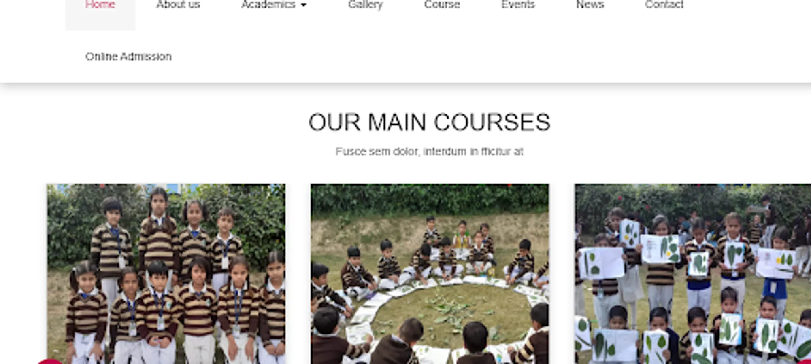Open the Gallery page

pos(365,5)
